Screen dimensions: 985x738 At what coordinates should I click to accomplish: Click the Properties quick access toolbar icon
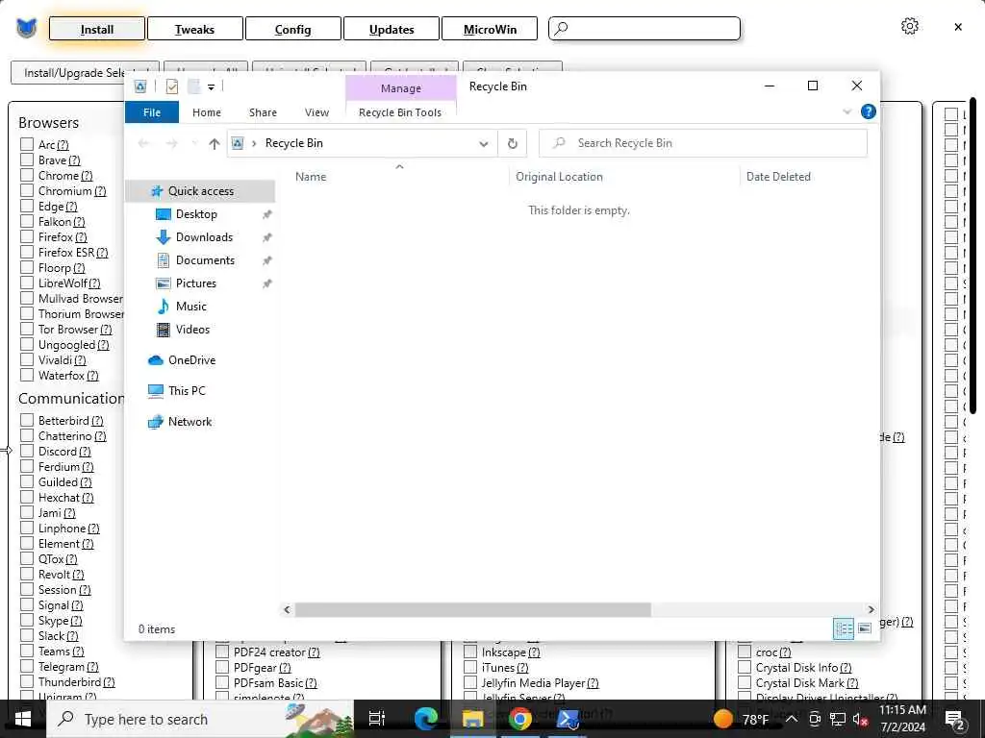[172, 86]
